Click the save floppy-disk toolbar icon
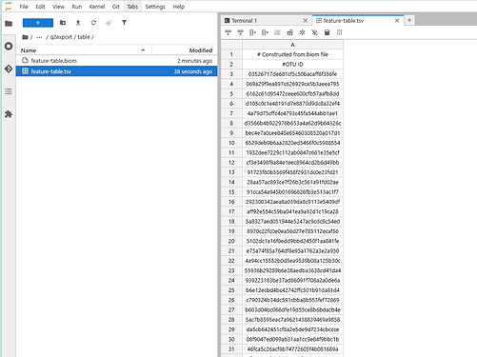477x357 pixels. click(327, 32)
